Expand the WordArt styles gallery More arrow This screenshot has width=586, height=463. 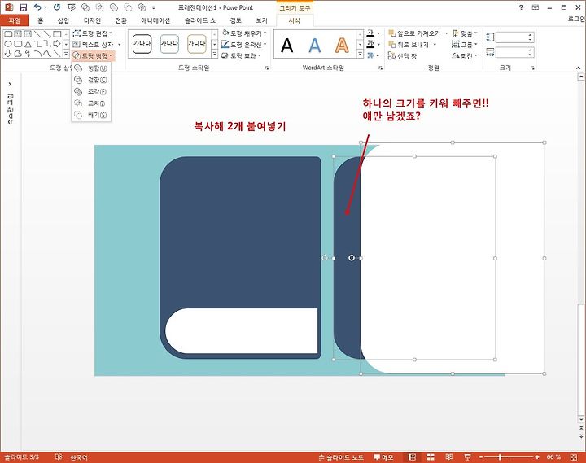360,54
